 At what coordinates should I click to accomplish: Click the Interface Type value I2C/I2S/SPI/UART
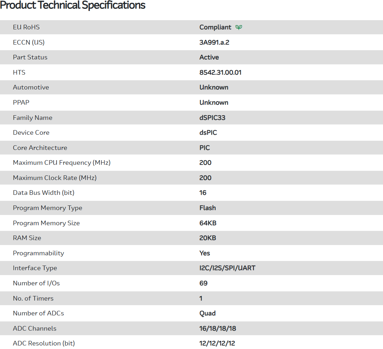(x=227, y=268)
